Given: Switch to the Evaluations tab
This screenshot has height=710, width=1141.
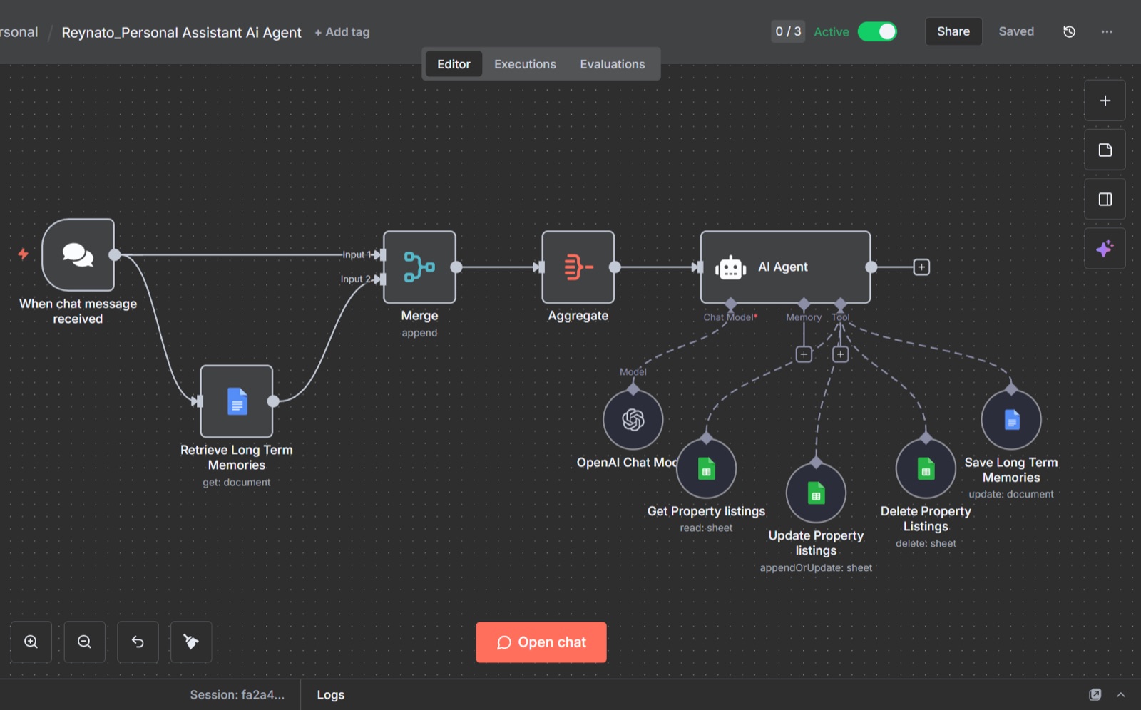Looking at the screenshot, I should coord(612,64).
